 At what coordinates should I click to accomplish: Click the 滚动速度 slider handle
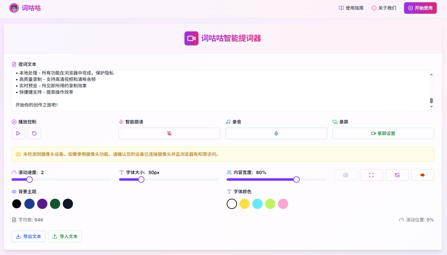click(29, 179)
